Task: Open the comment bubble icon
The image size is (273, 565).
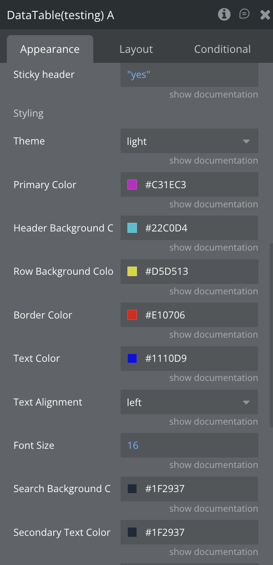Action: [x=244, y=15]
